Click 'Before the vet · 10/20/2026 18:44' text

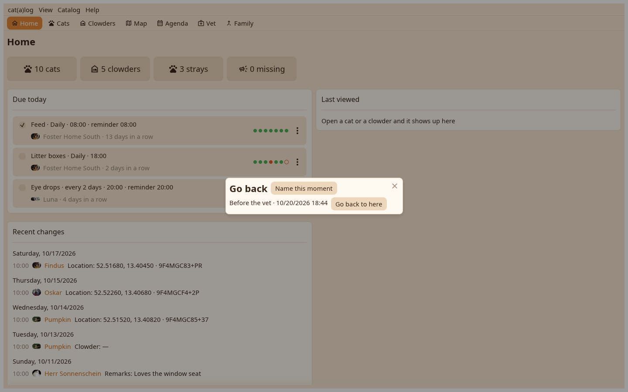coord(279,203)
